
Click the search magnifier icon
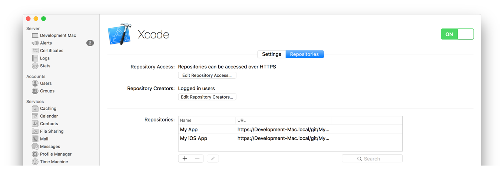359,159
